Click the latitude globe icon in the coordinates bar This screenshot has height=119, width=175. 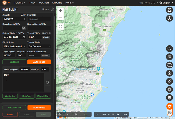coord(60,115)
